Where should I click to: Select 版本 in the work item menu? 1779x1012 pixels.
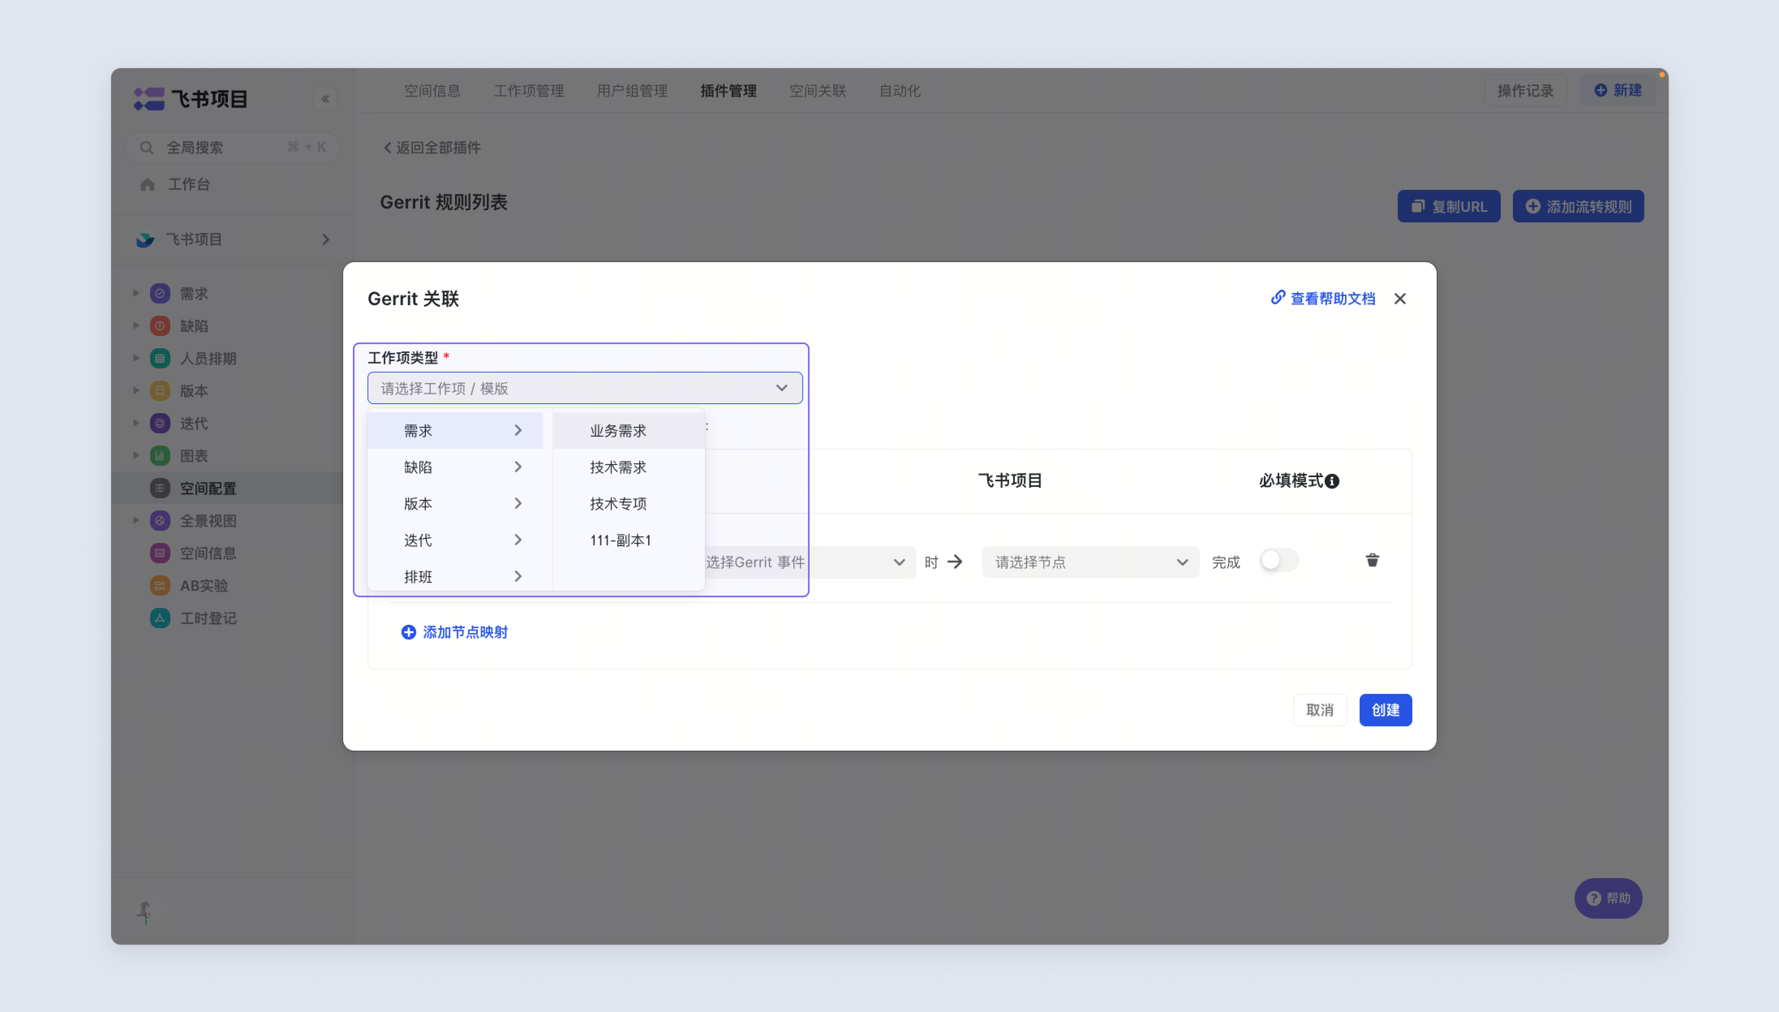point(455,503)
